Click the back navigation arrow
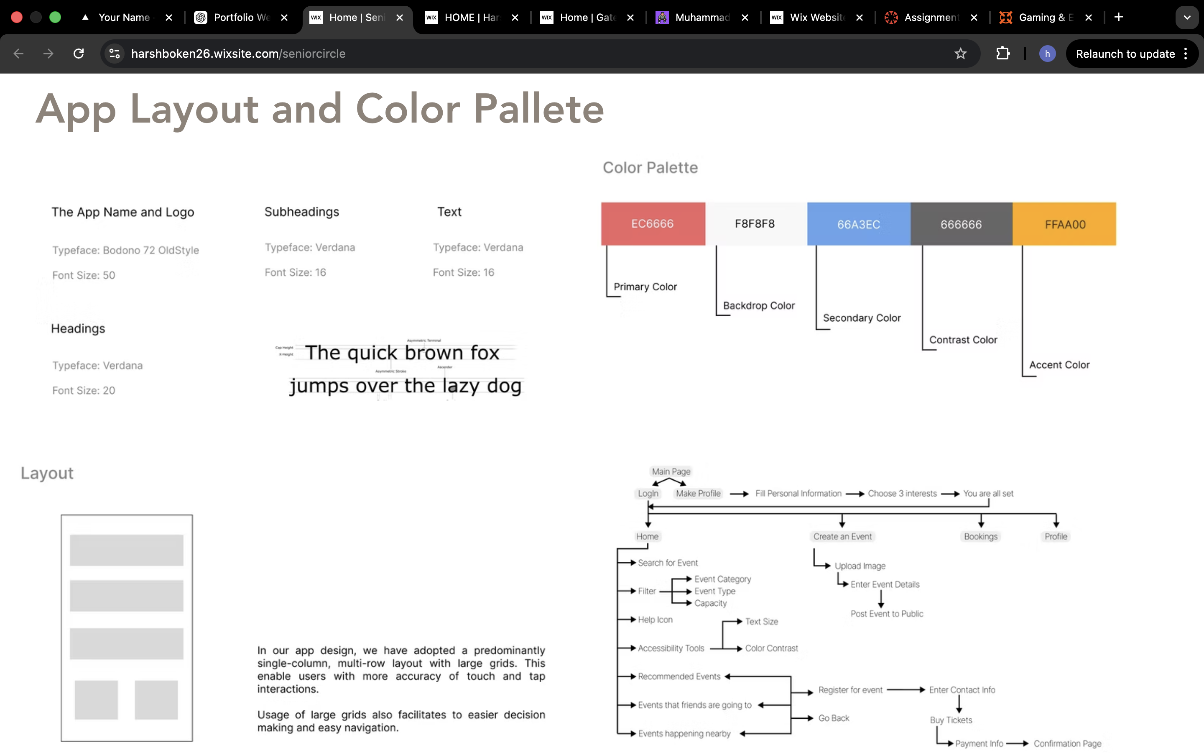 point(18,53)
